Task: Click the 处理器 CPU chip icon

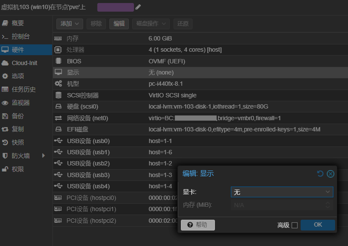Action: coord(58,50)
